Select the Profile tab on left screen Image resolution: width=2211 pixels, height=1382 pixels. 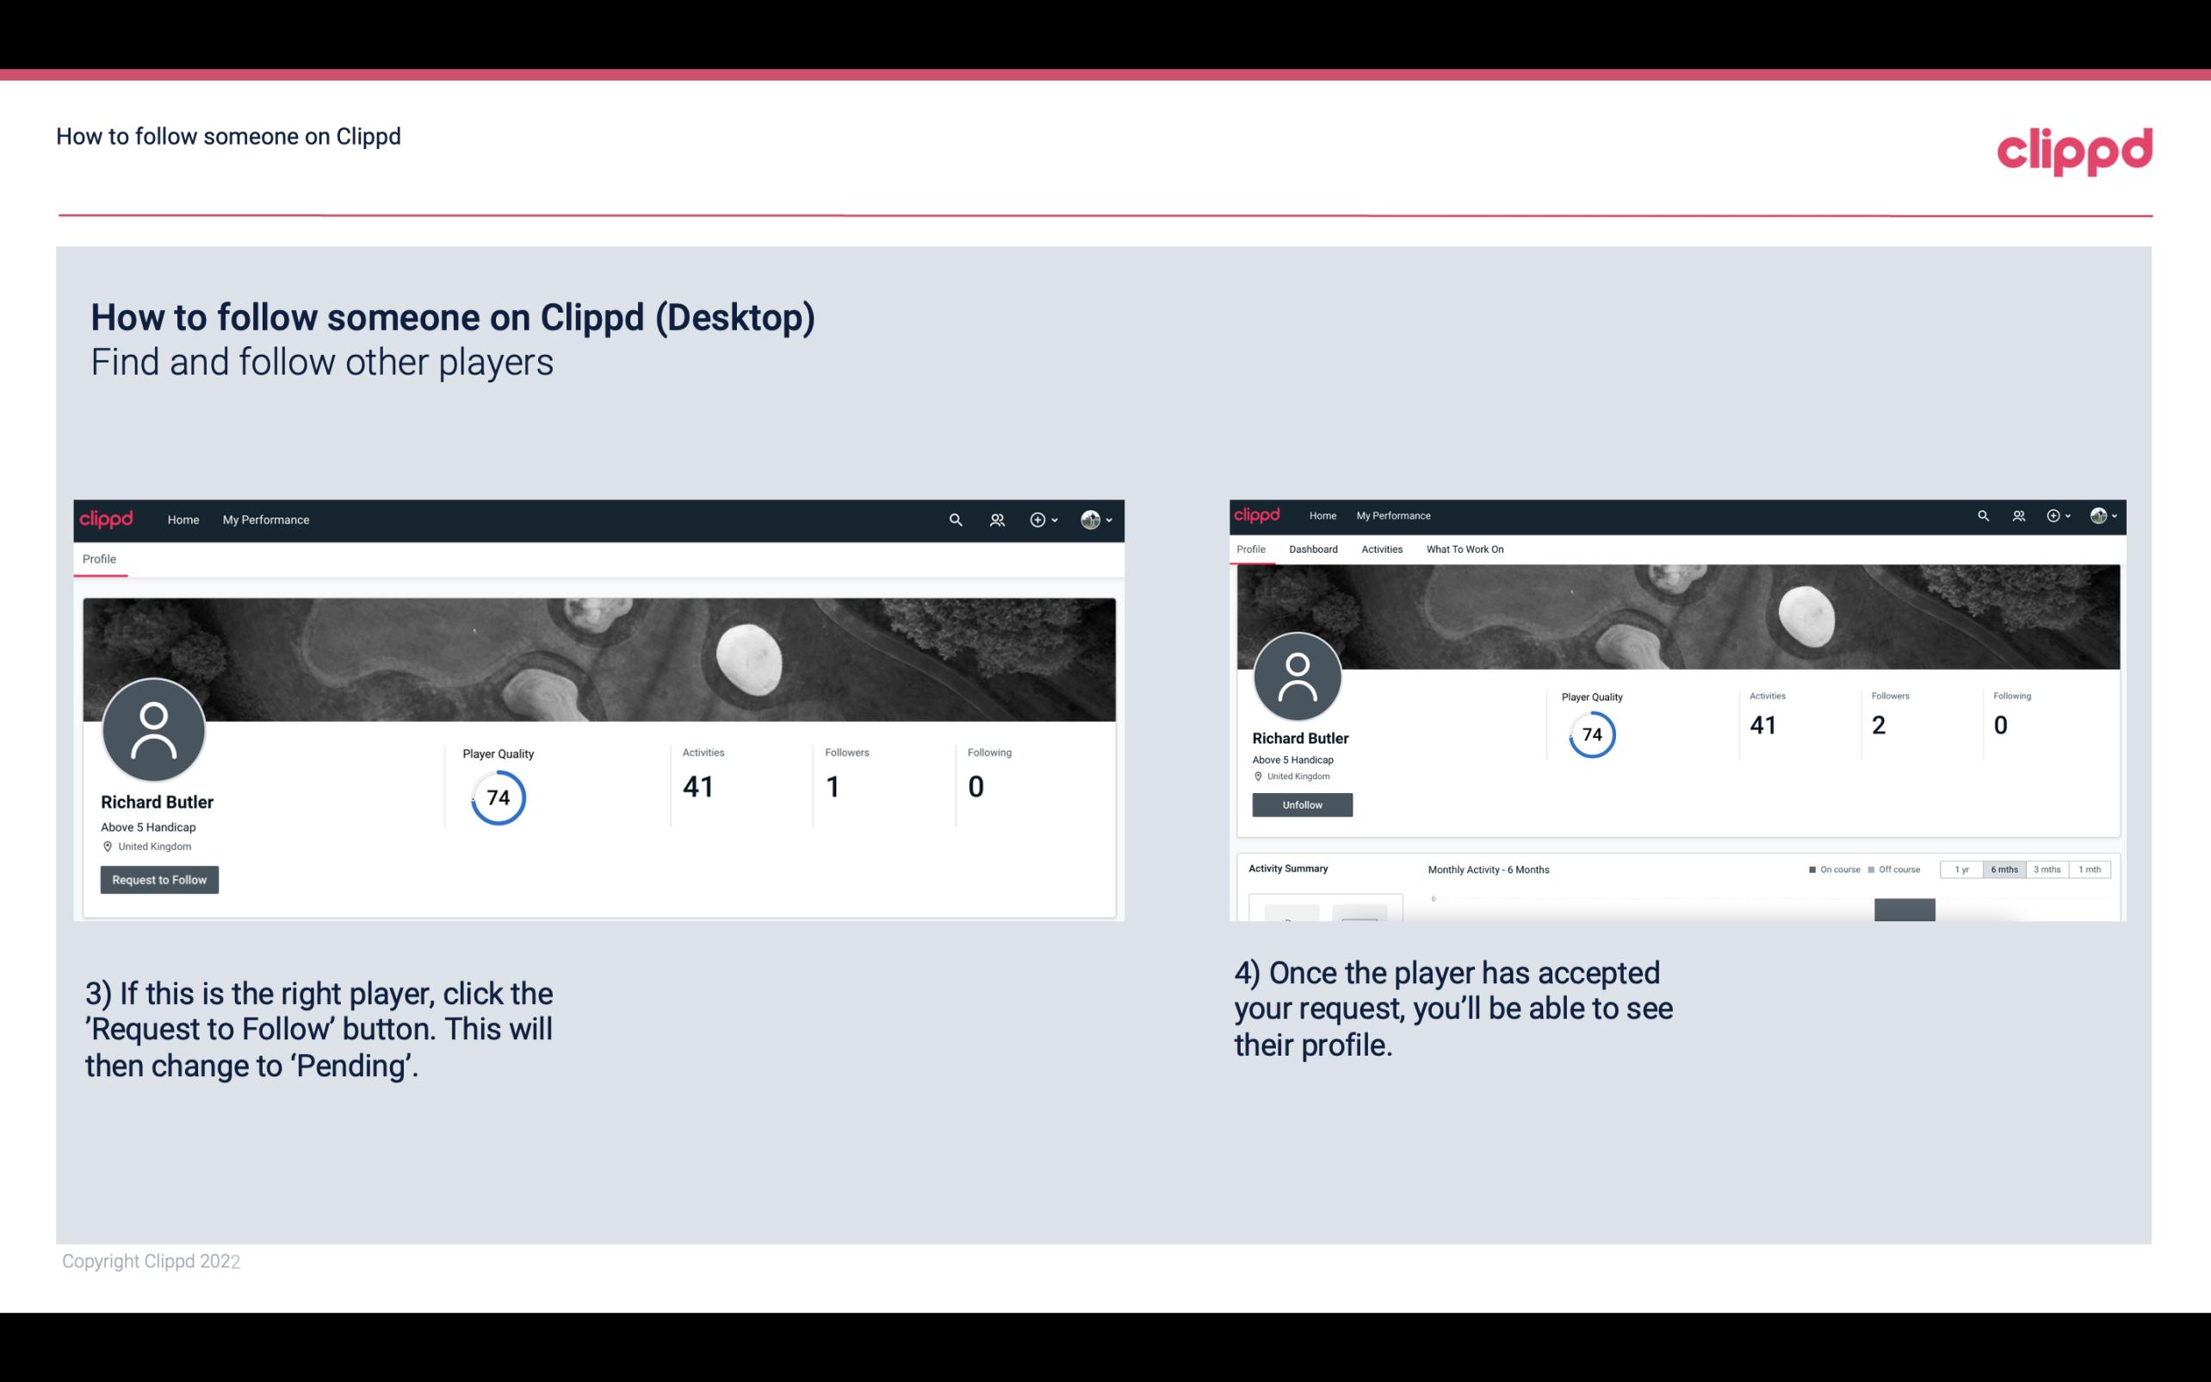tap(99, 559)
